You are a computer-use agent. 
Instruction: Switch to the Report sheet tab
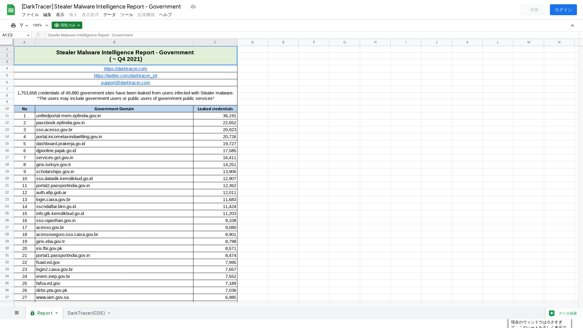(45, 313)
